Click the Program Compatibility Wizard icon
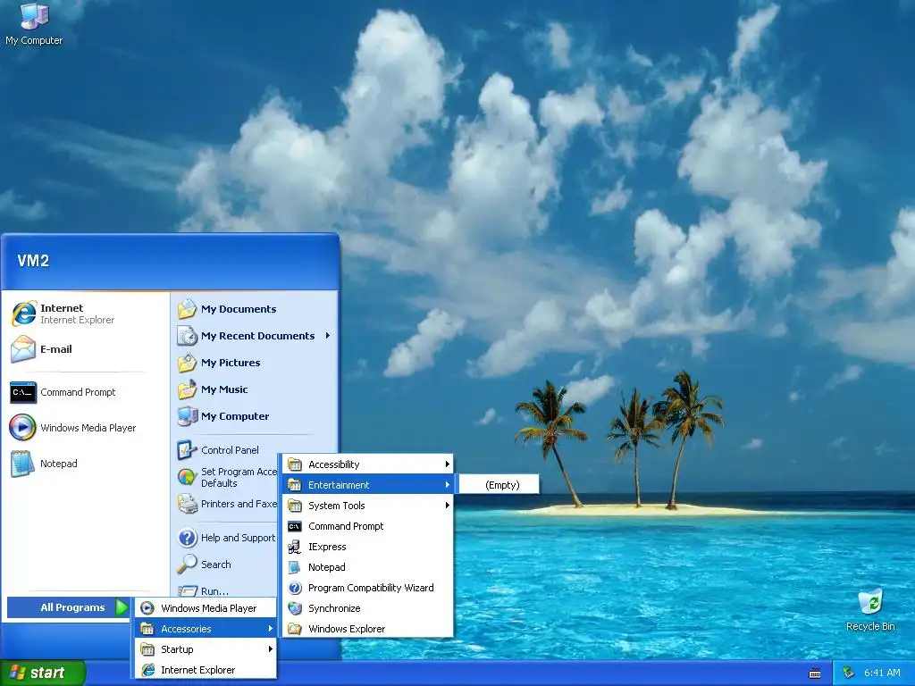This screenshot has height=686, width=915. (x=295, y=588)
